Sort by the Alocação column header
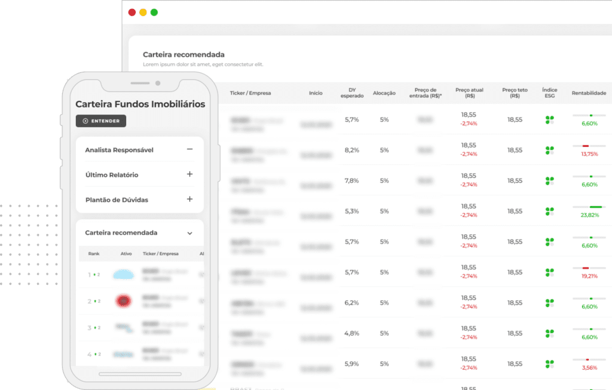The image size is (612, 390). click(x=384, y=93)
